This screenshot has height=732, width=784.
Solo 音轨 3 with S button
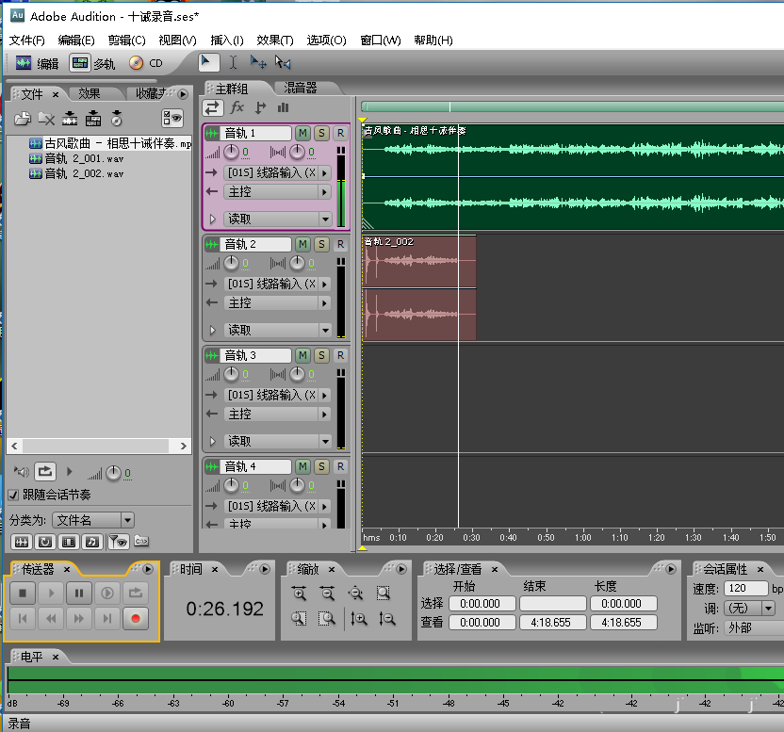point(321,355)
